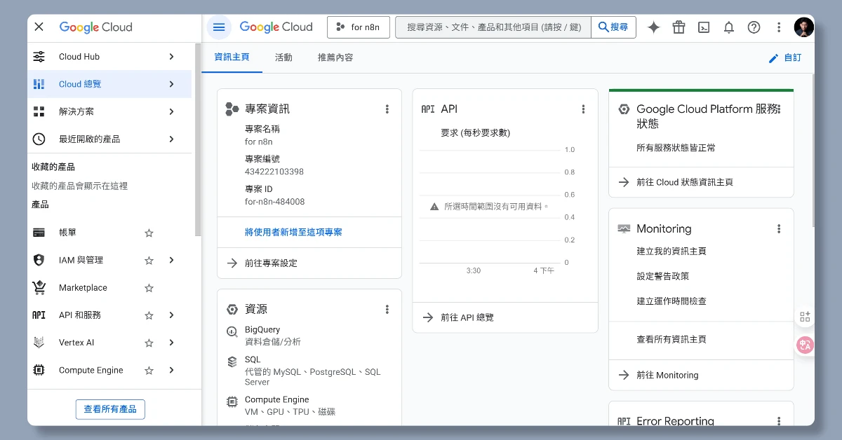Open 建立運作時間檢查 in Monitoring
This screenshot has width=842, height=440.
click(671, 301)
